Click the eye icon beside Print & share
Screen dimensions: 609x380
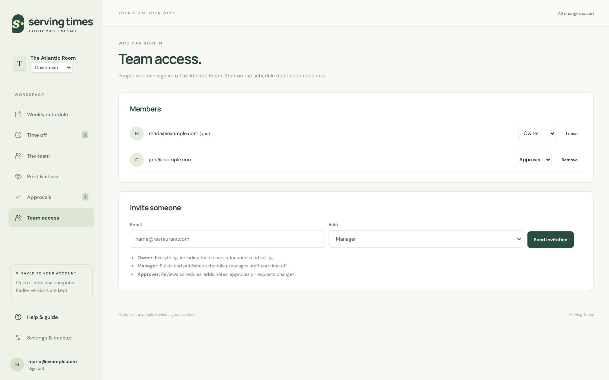click(x=18, y=176)
